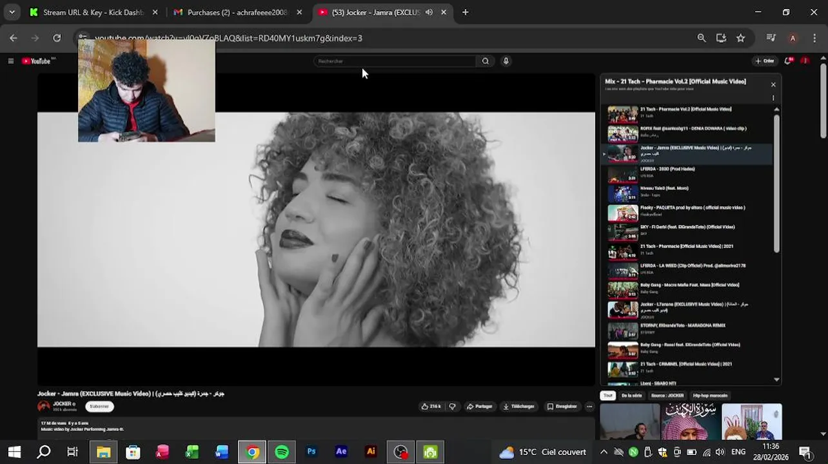Open more actions three-dot menu under video
The width and height of the screenshot is (828, 464).
589,407
